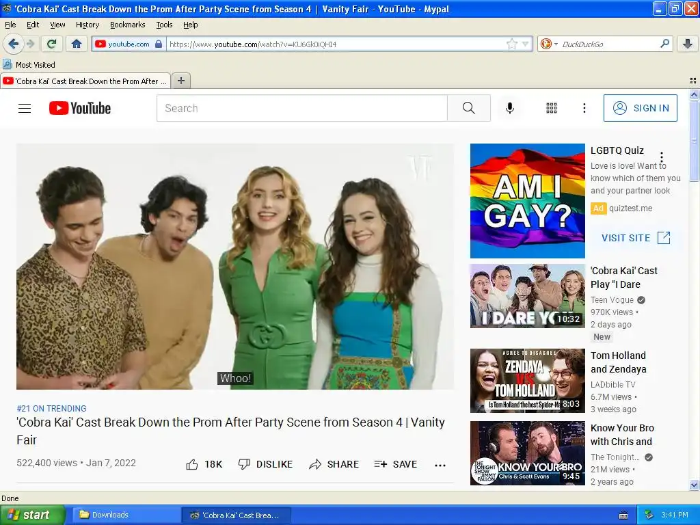The width and height of the screenshot is (700, 525).
Task: Click the 'Cobra Kai' Cast Brea taskbar button
Action: click(236, 515)
